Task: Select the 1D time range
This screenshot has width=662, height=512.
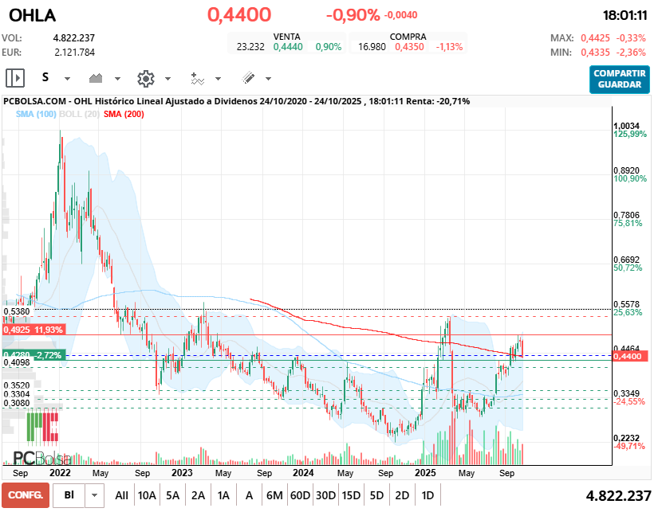Action: click(x=428, y=495)
